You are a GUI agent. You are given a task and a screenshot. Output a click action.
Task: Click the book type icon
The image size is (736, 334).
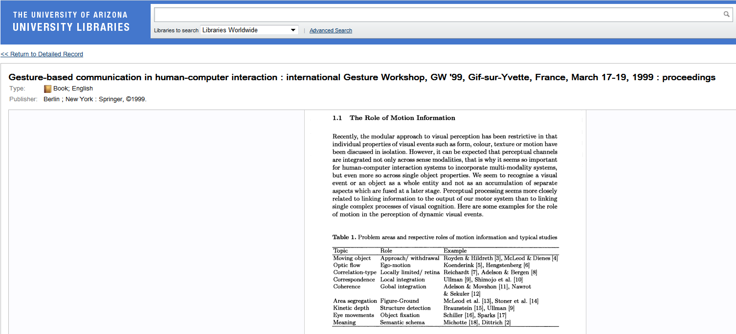pyautogui.click(x=47, y=89)
